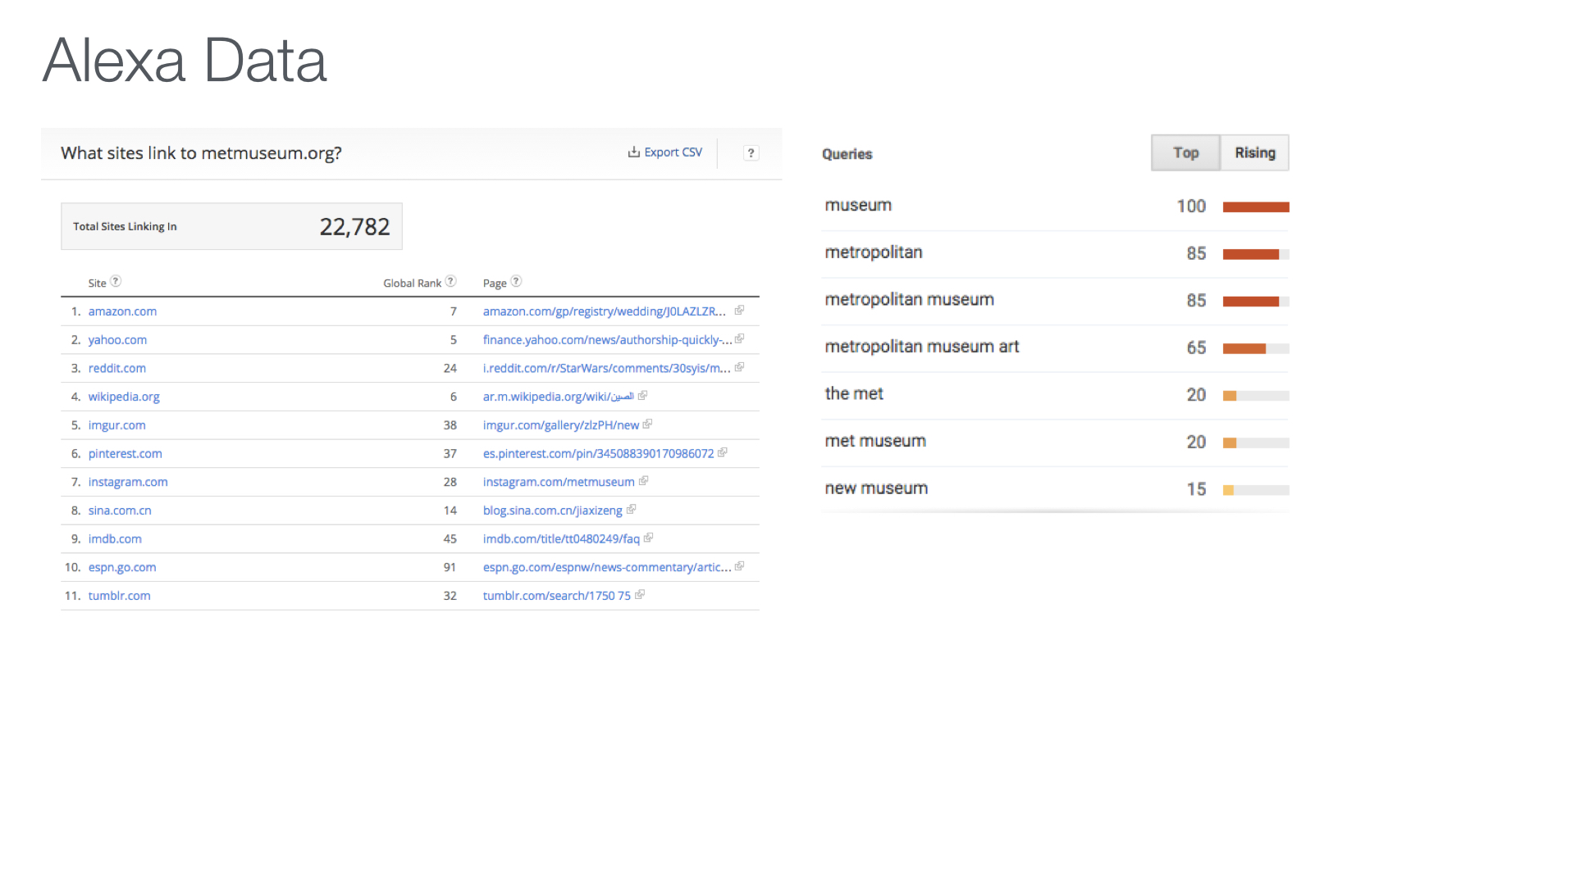Open ar.m.wikipedia.org/wiki page link

(558, 397)
